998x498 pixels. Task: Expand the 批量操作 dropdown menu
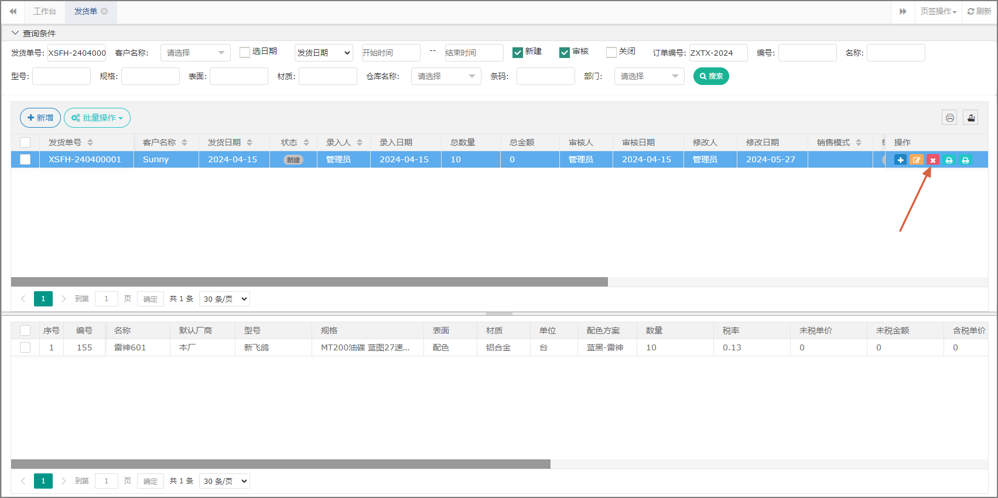point(97,118)
